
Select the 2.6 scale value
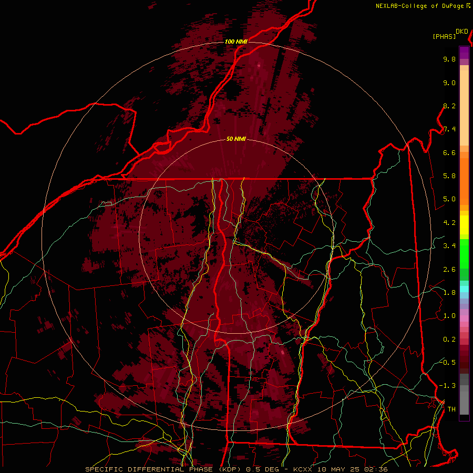tap(449, 270)
